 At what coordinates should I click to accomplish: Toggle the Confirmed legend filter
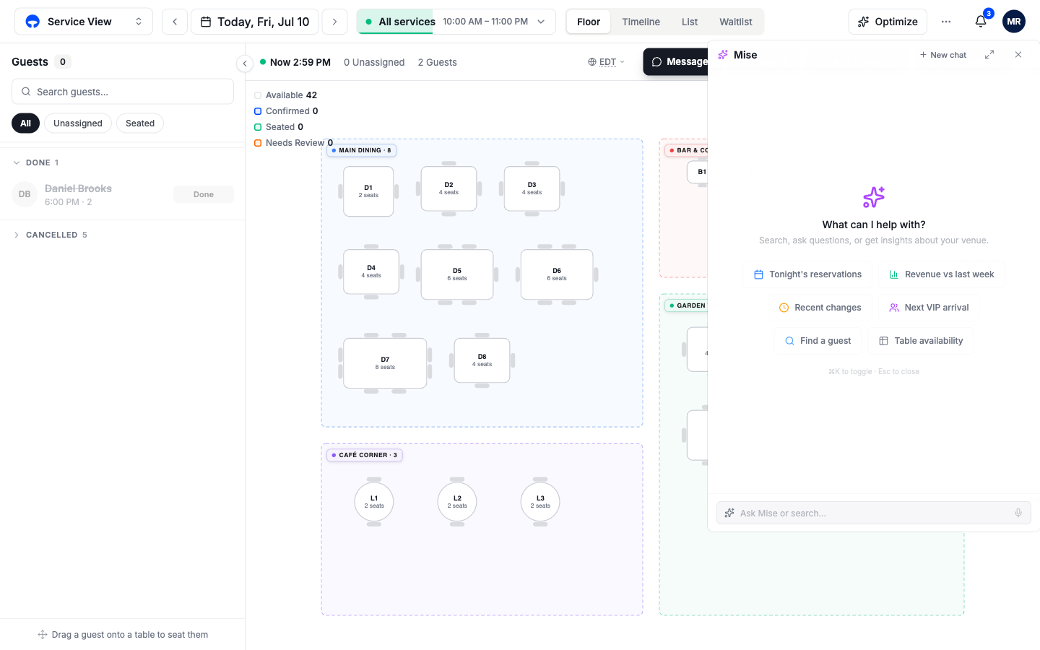[x=286, y=111]
